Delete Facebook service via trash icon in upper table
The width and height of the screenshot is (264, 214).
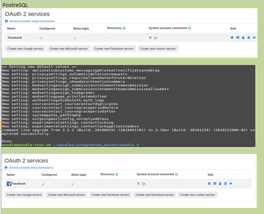[x=249, y=38]
